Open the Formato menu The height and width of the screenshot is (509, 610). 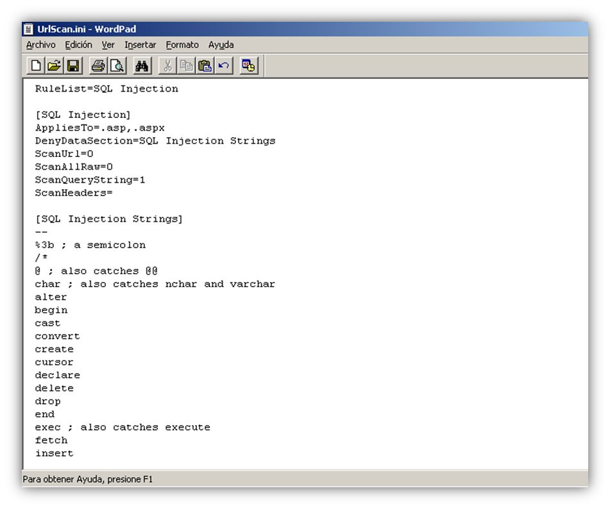pyautogui.click(x=182, y=45)
